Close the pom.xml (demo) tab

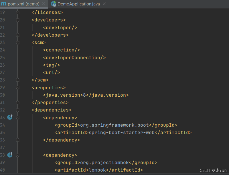pos(43,4)
